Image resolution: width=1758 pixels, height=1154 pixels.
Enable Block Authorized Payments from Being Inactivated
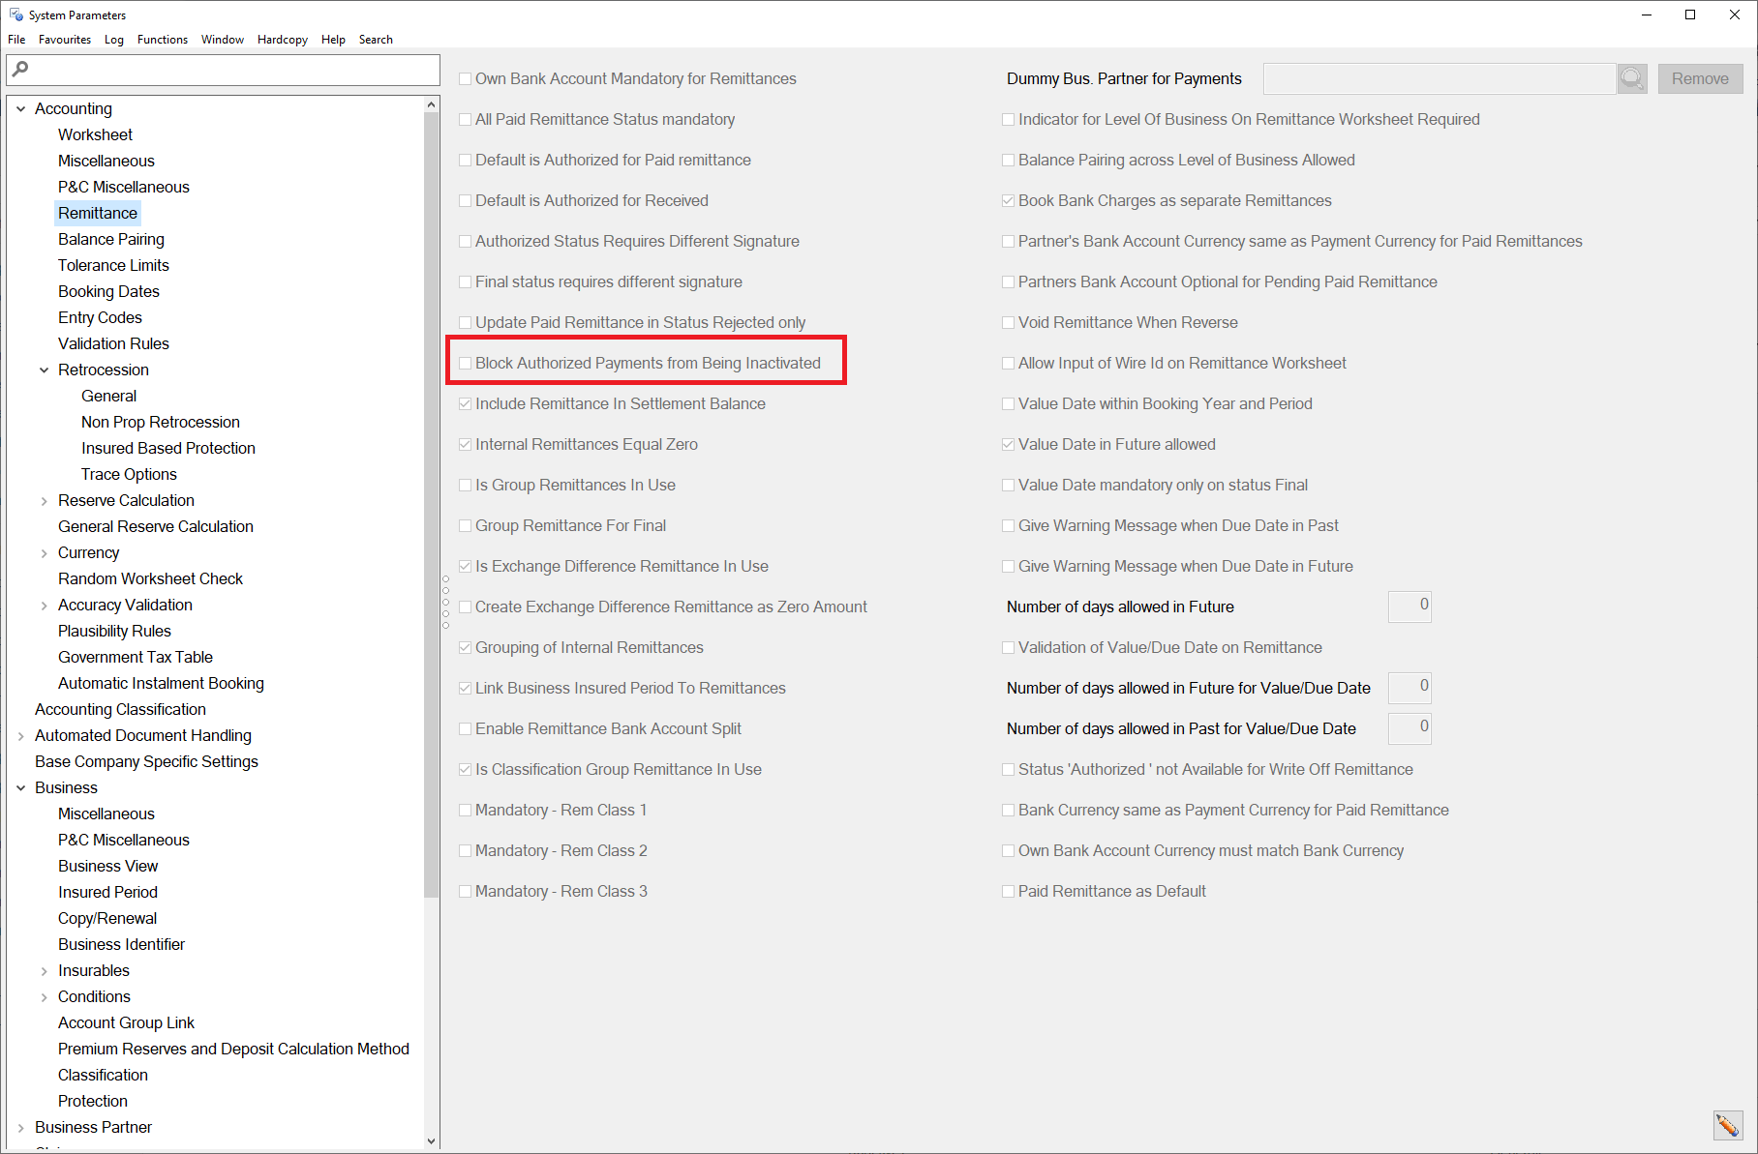(x=466, y=363)
